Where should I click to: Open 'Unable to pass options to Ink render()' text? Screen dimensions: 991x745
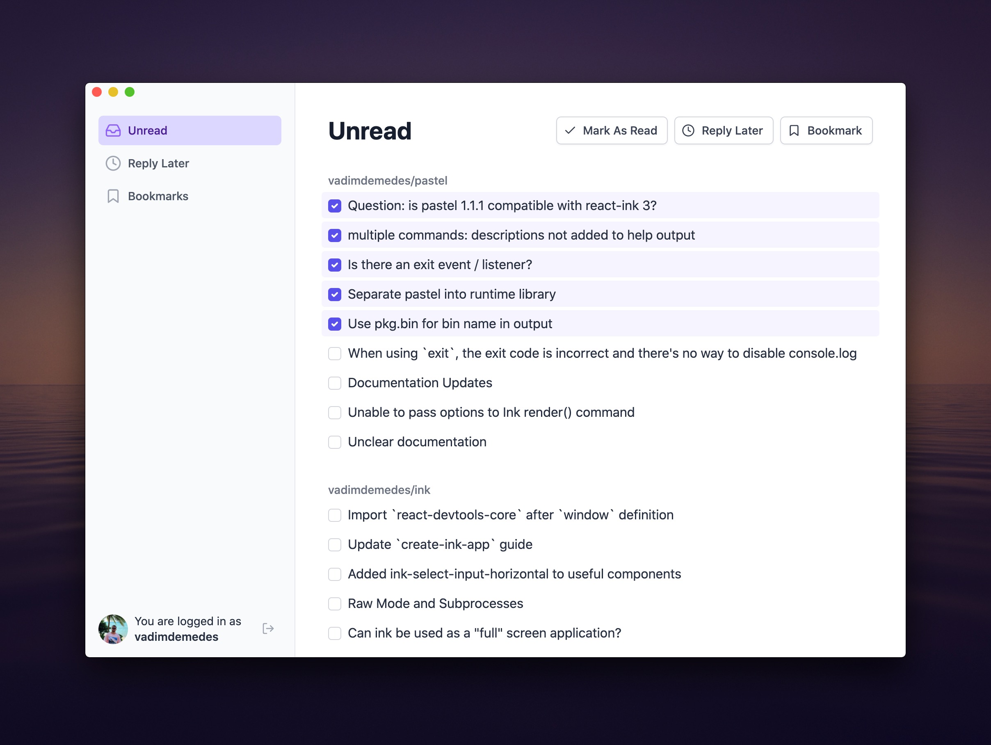coord(491,413)
